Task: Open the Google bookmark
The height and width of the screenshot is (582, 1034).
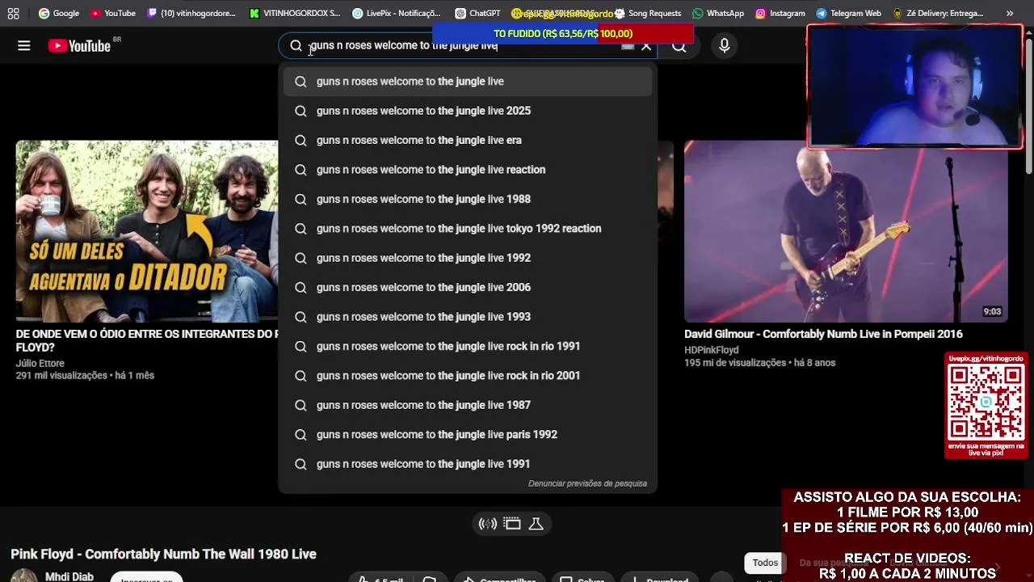Action: pos(59,13)
